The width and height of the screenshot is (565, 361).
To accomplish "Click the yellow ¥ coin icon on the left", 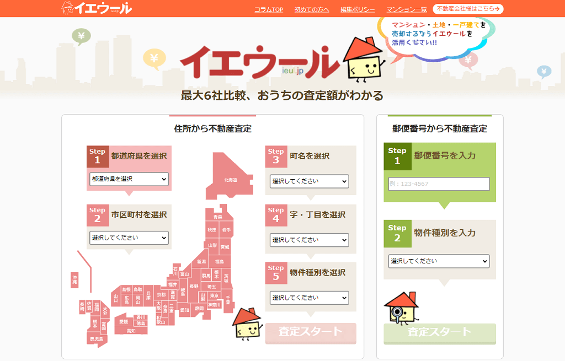I will (155, 57).
